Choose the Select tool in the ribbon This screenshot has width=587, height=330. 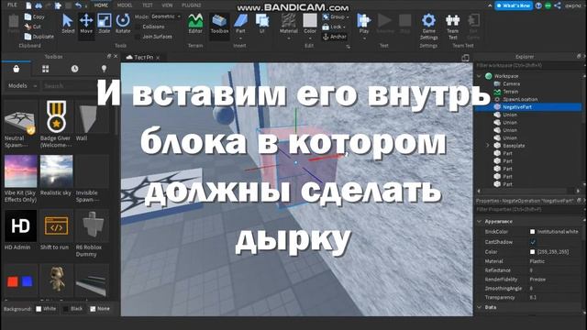[68, 24]
